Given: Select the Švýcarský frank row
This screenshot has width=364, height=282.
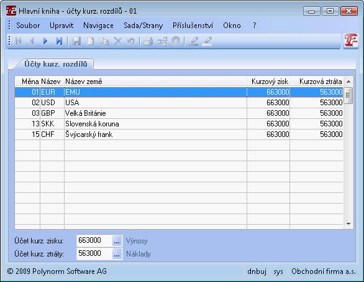Looking at the screenshot, I should pos(179,134).
